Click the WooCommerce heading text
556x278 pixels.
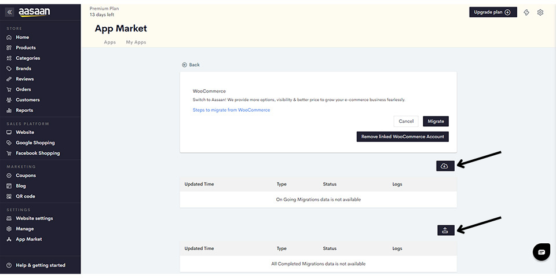[x=209, y=91]
